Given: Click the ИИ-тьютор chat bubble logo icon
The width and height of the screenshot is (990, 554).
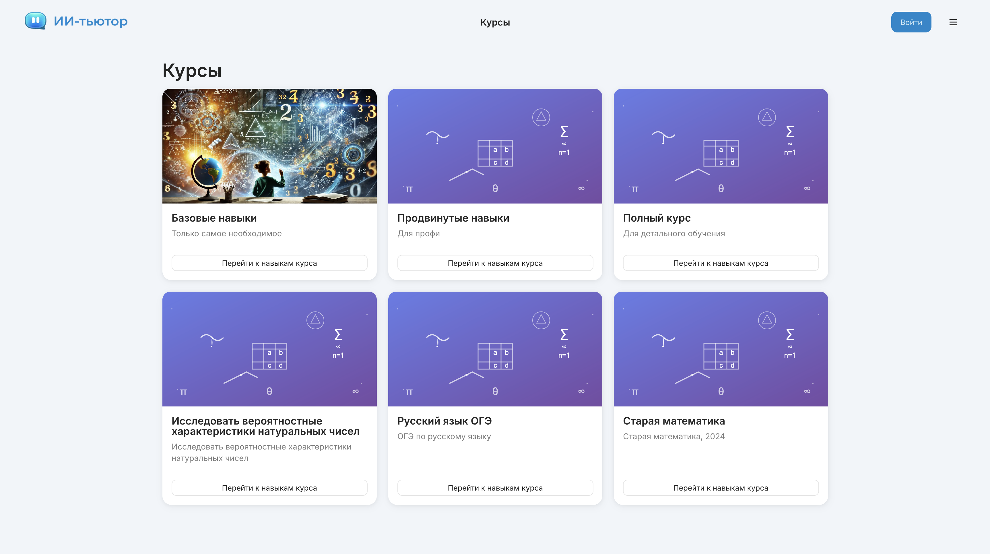Looking at the screenshot, I should click(x=35, y=21).
